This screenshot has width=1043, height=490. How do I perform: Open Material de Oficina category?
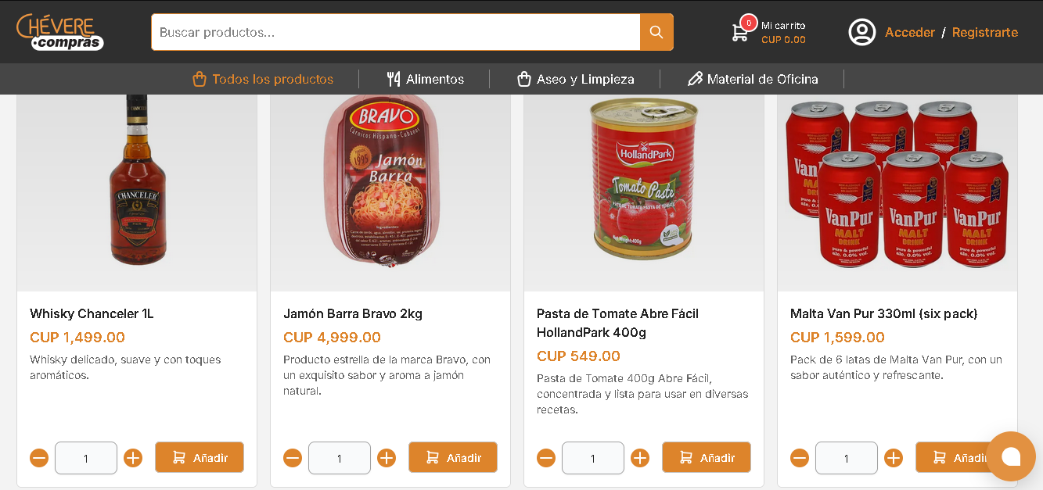pyautogui.click(x=753, y=79)
